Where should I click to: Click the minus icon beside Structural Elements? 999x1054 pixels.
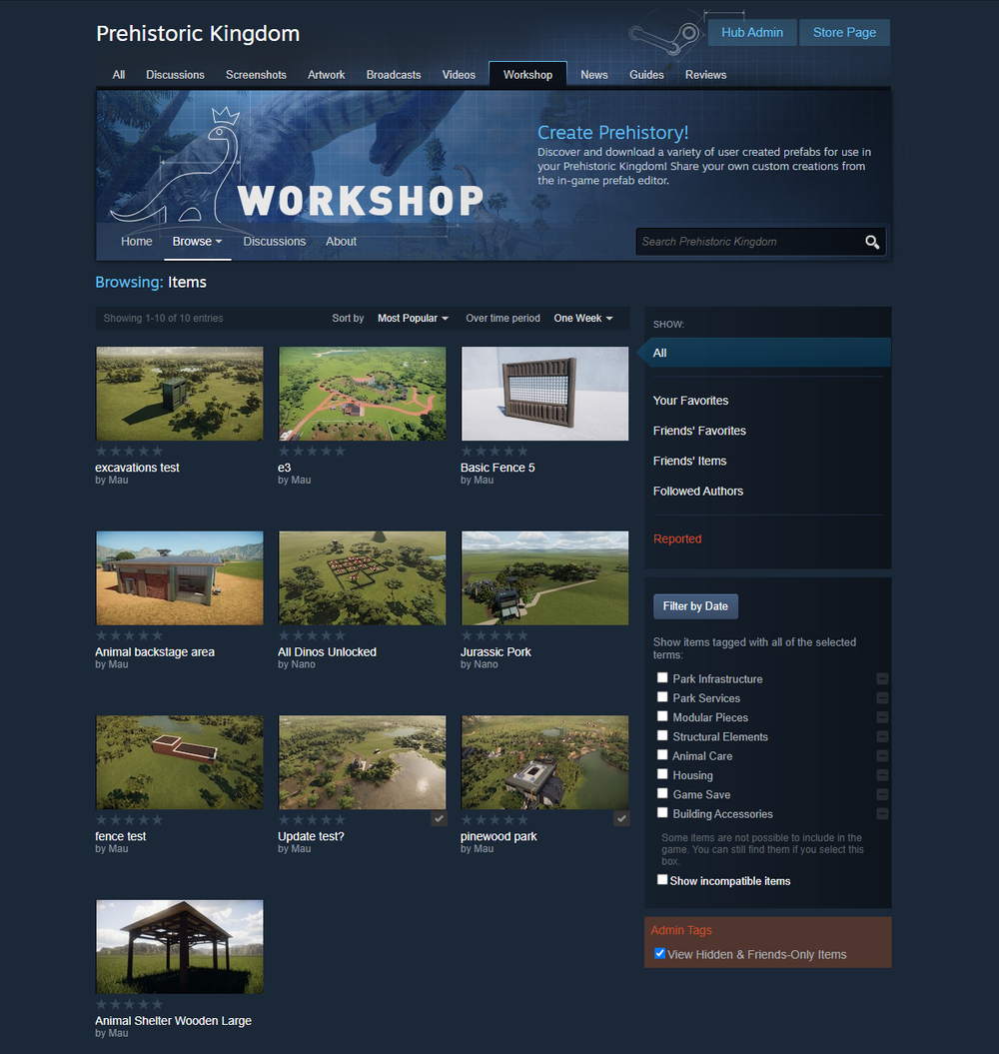(883, 736)
